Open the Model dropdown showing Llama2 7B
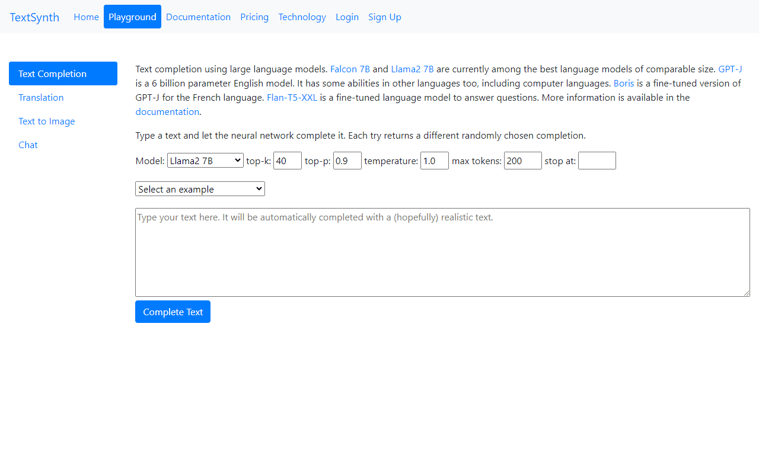Screen dimensions: 759x474 tap(205, 161)
